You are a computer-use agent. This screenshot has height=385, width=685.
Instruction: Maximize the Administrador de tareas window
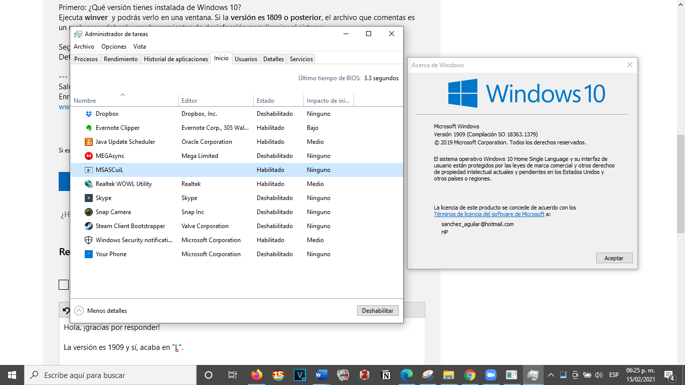(369, 34)
